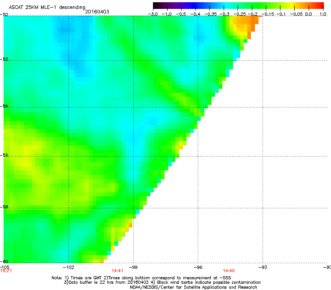Viewport: 331px width, 290px height.
Task: Click the colorbar label -3.0
Action: tap(153, 14)
